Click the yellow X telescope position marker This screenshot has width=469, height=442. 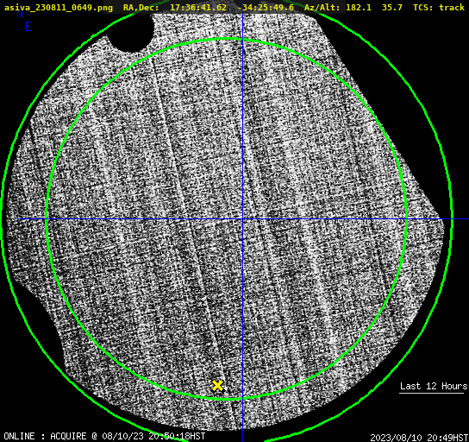coord(217,386)
